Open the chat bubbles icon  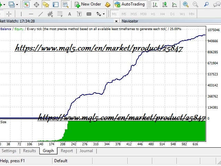[217, 4]
